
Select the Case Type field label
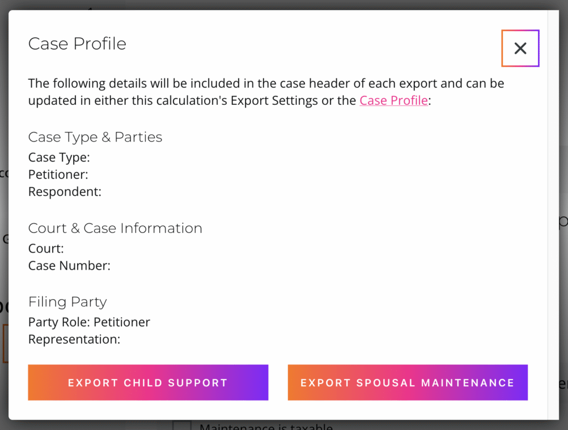click(59, 158)
